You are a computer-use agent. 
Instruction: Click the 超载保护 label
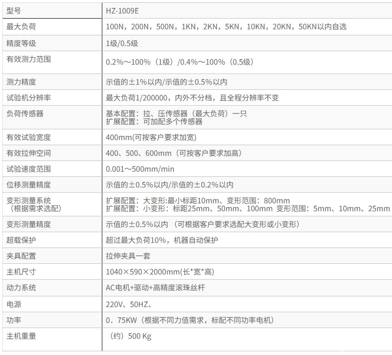21,240
